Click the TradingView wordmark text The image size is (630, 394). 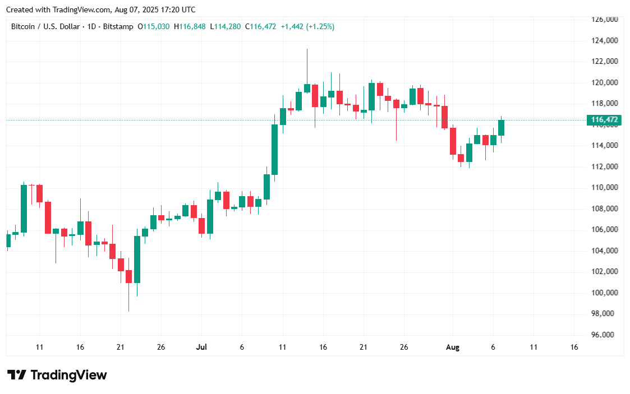click(x=68, y=375)
